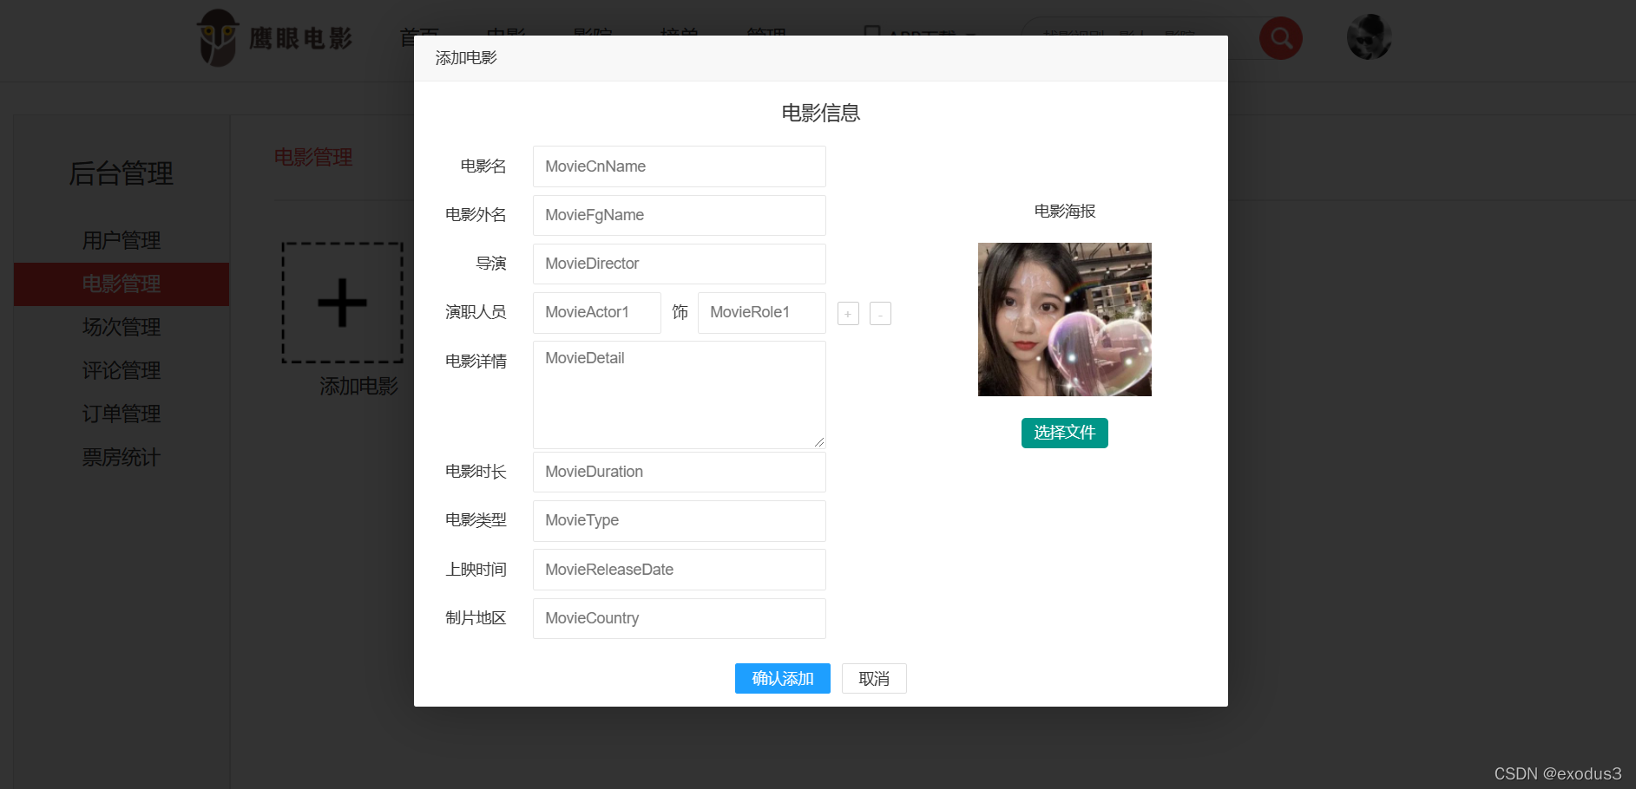Click the movie poster thumbnail

pos(1064,319)
